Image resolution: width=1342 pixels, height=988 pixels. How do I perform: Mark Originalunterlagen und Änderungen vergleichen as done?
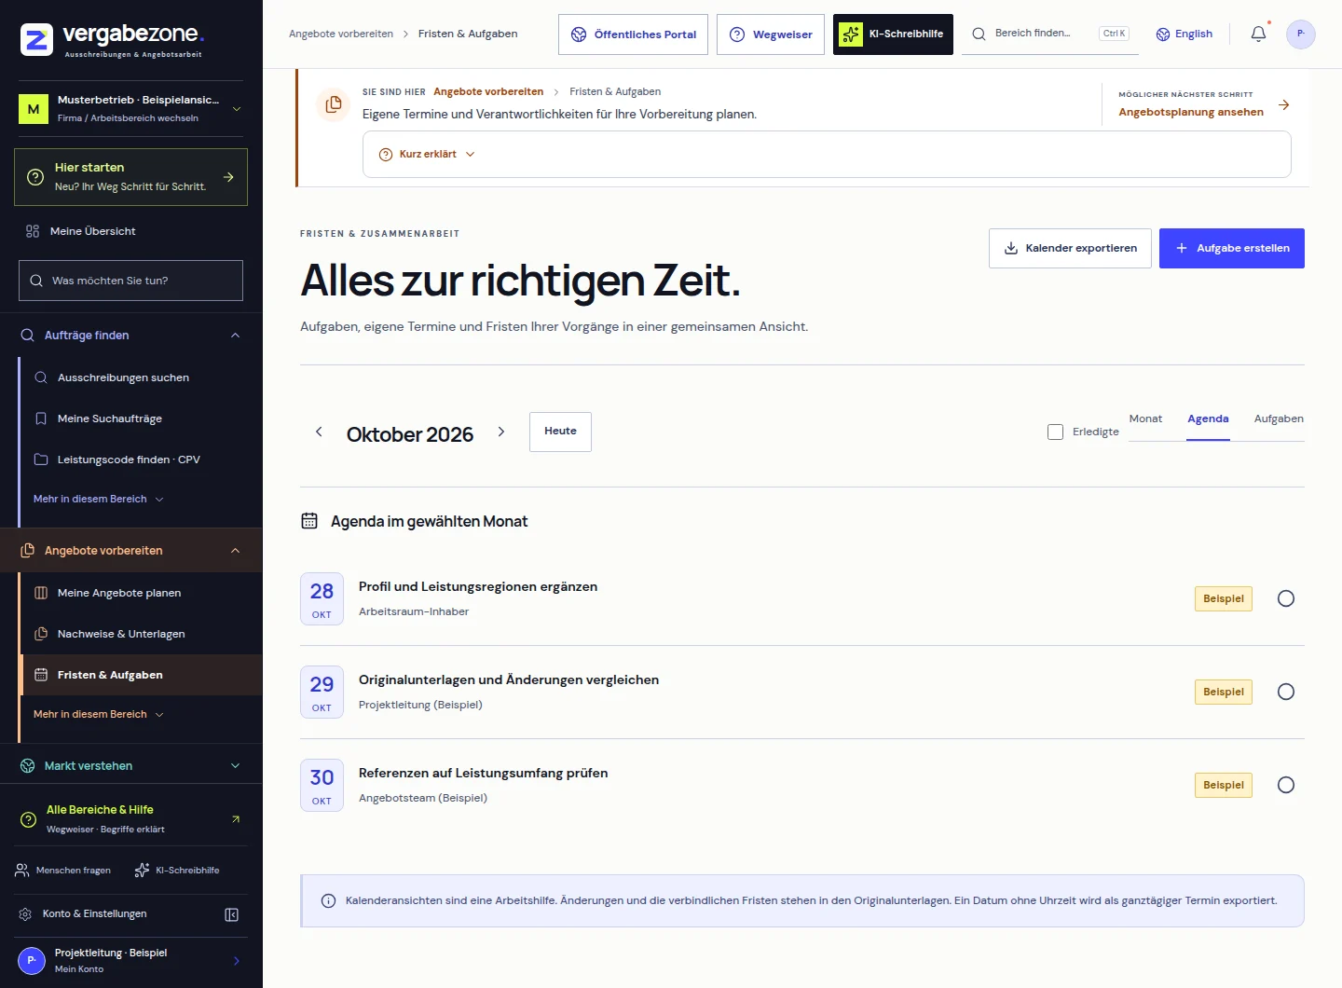point(1286,692)
